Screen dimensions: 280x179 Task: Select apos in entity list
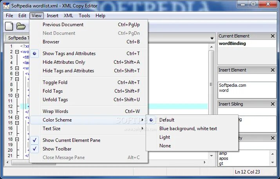tap(224, 158)
